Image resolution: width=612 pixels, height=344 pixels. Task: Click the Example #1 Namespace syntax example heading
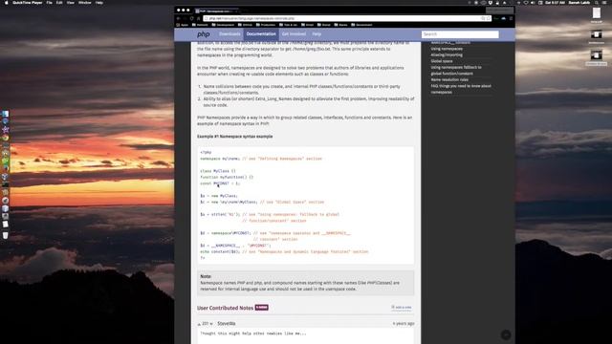pos(234,137)
